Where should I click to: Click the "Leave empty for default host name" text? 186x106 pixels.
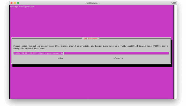(29, 48)
